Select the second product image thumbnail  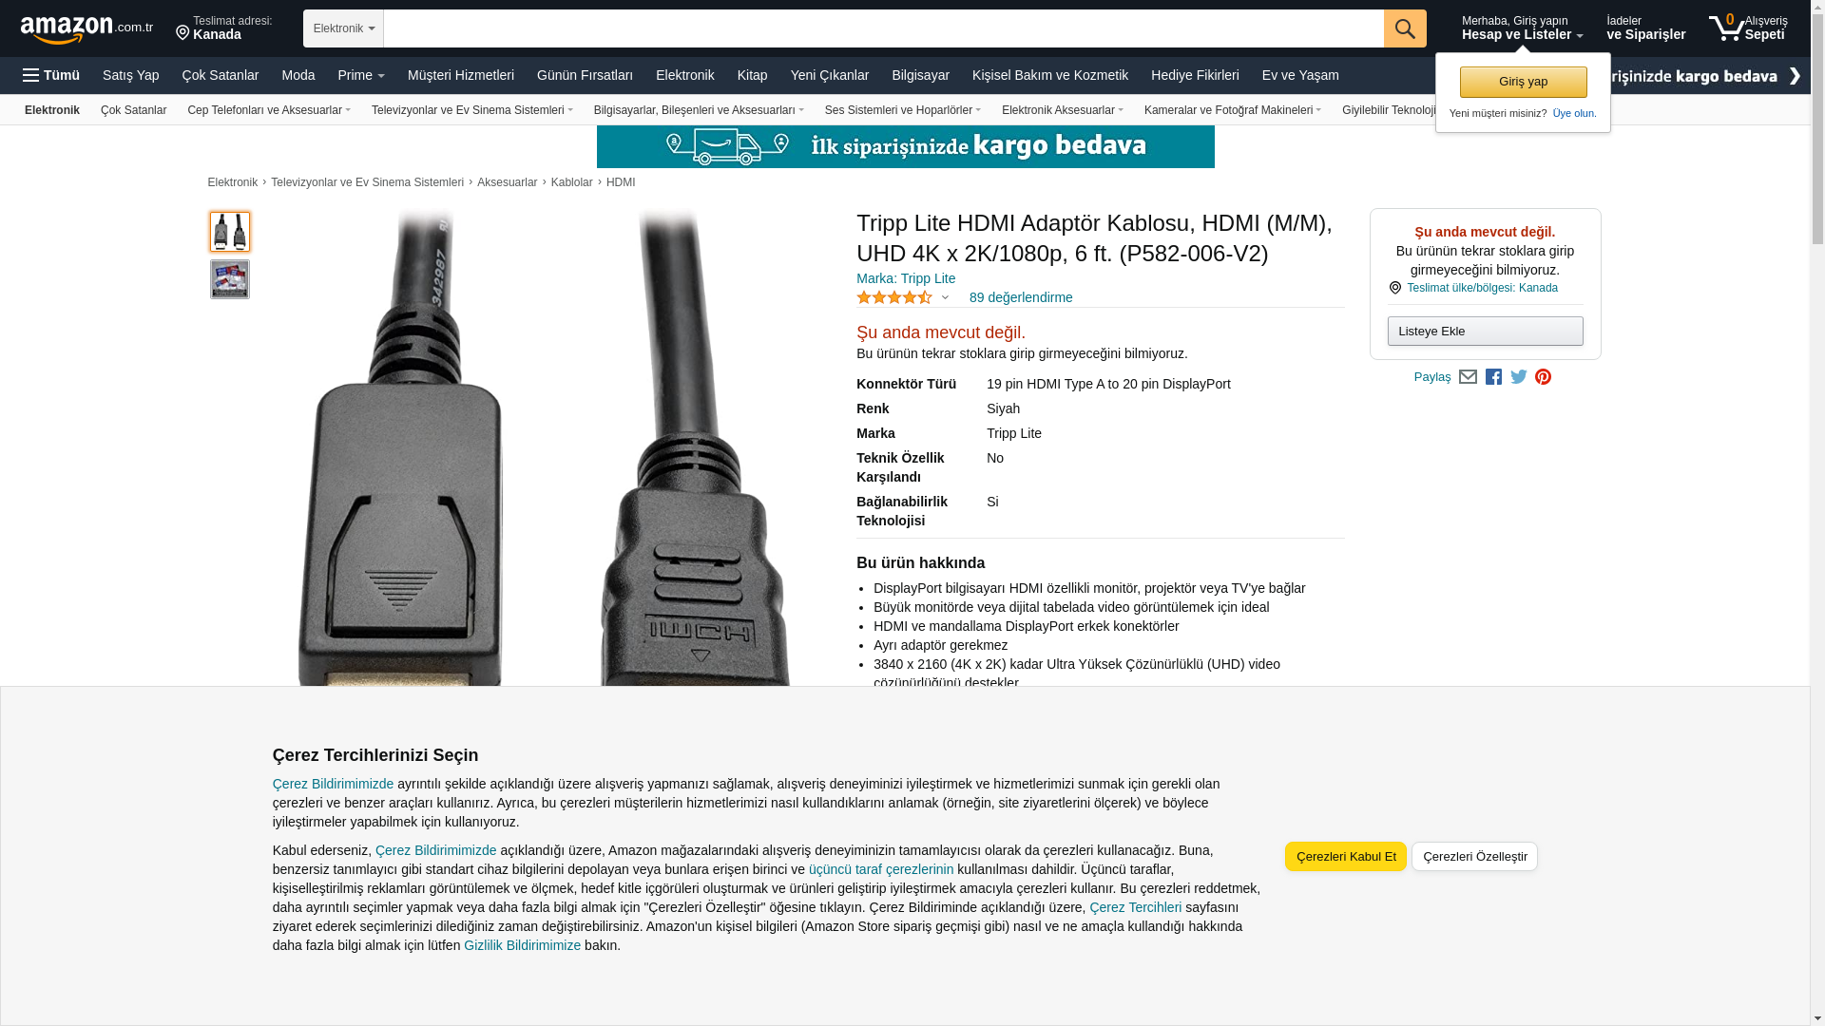(x=230, y=279)
